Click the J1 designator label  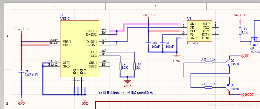[x=62, y=15]
